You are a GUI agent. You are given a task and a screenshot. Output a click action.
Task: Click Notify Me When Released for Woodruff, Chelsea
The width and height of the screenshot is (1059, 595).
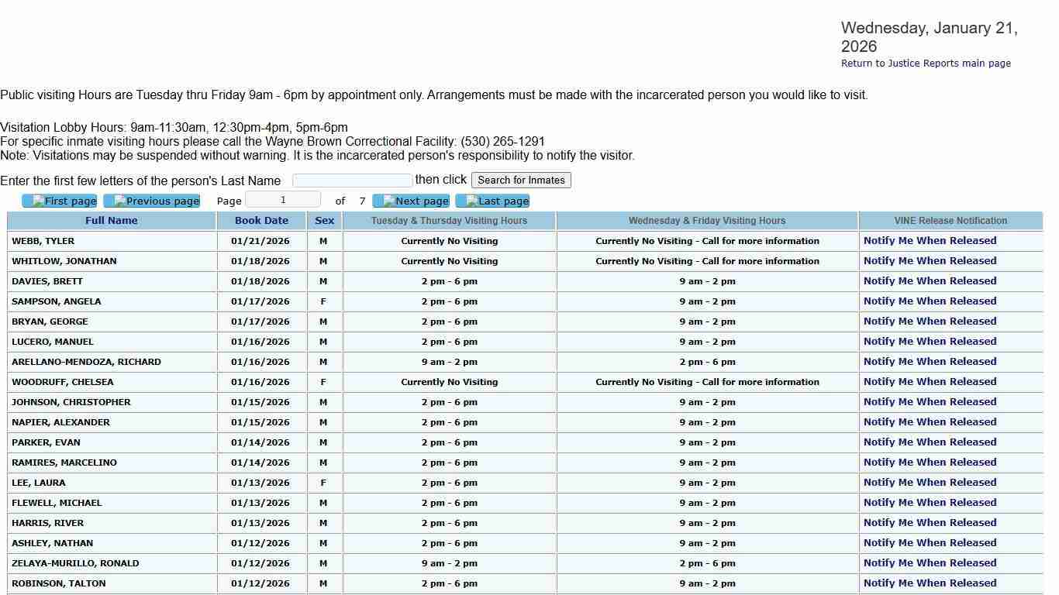pos(930,382)
